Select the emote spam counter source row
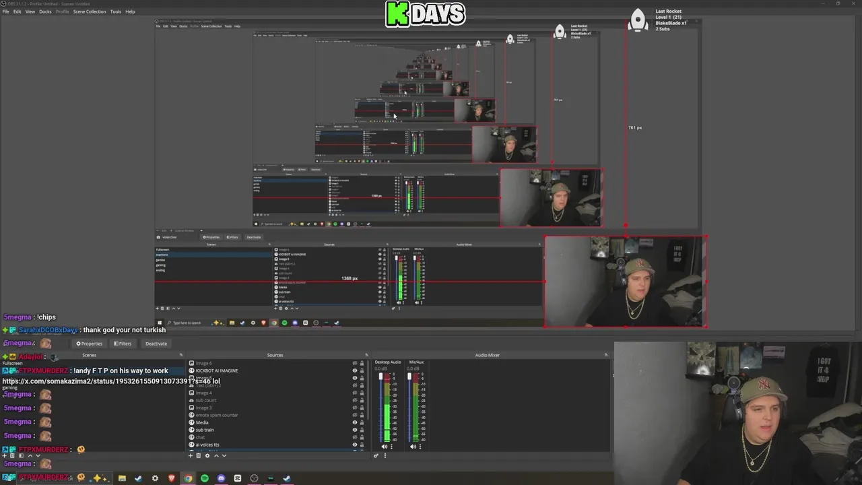 coord(277,415)
